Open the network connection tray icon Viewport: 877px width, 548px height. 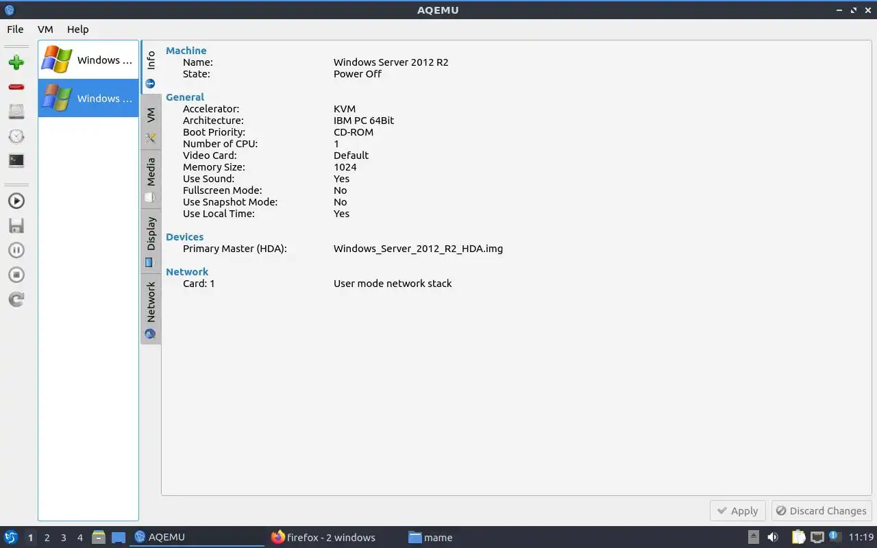pyautogui.click(x=817, y=537)
